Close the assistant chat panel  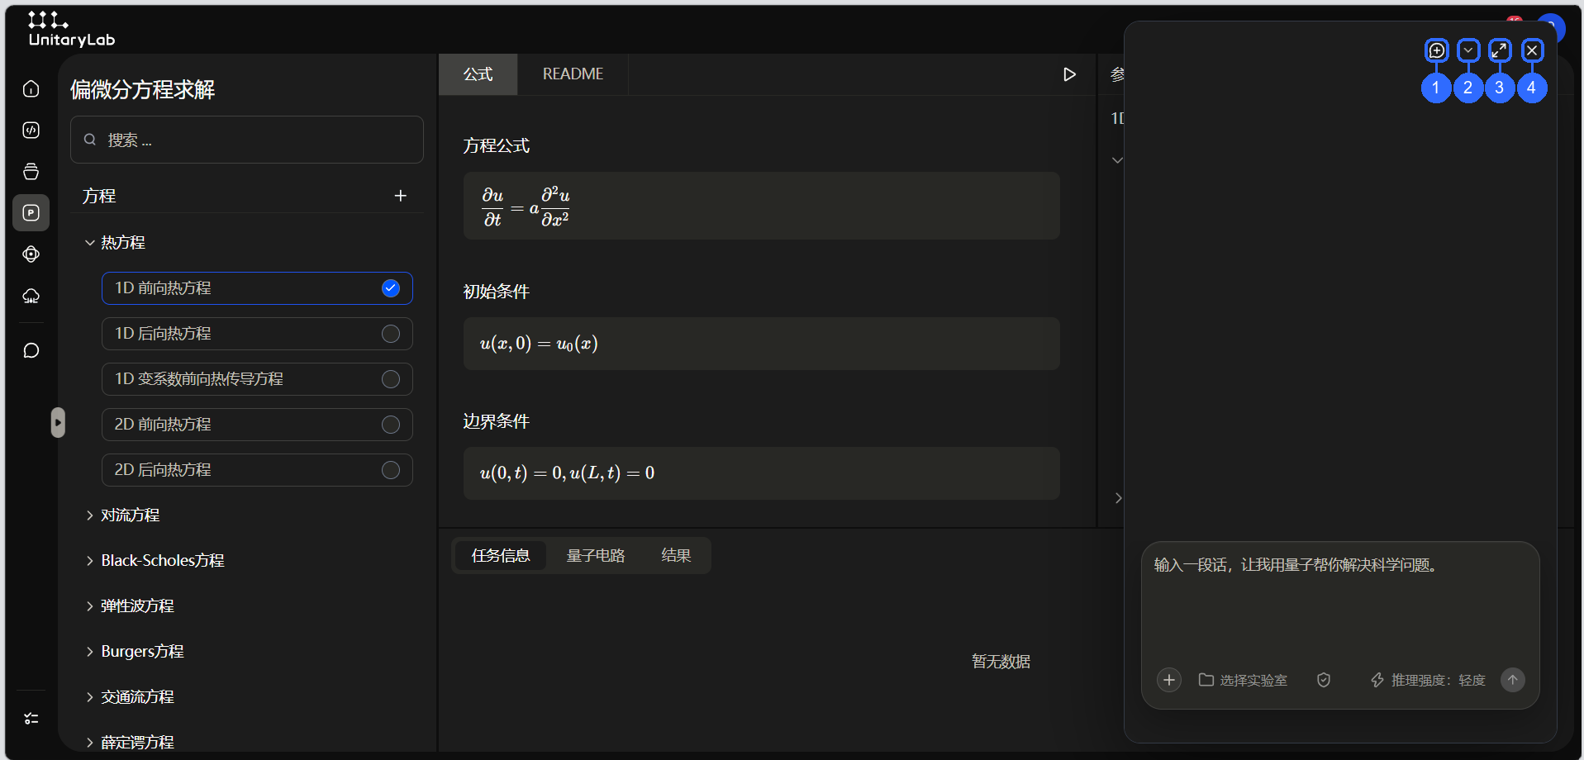click(1532, 50)
